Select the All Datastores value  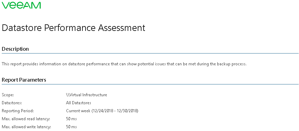[78, 103]
